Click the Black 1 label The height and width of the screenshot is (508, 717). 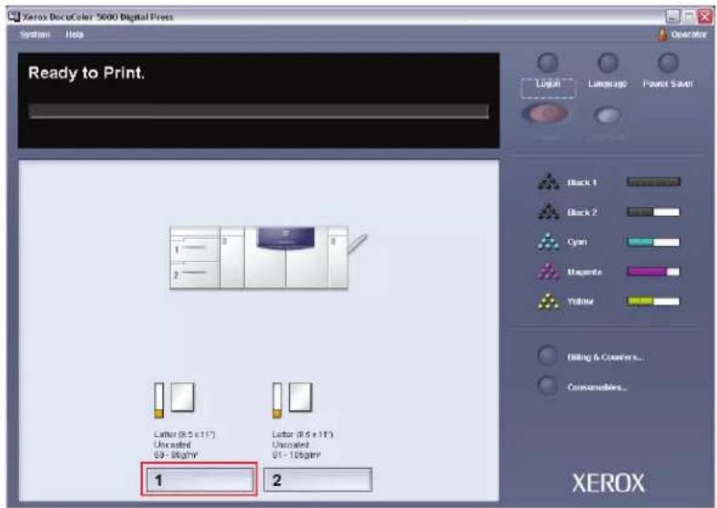tap(582, 182)
